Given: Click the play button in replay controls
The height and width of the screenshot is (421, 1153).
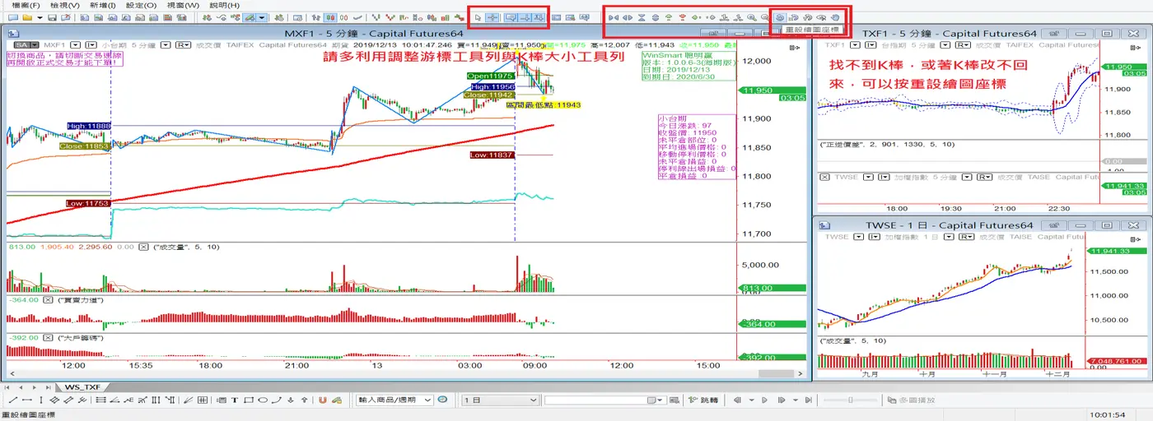Looking at the screenshot, I should pyautogui.click(x=764, y=400).
